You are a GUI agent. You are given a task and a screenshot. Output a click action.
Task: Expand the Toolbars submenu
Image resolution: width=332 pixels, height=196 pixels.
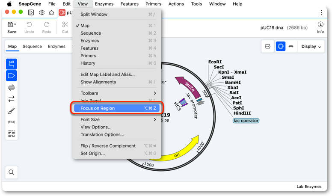pyautogui.click(x=117, y=93)
